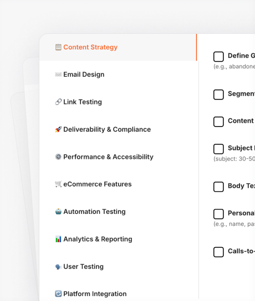This screenshot has height=301, width=255.
Task: Enable the Calls-to-action checkbox
Action: pyautogui.click(x=218, y=252)
